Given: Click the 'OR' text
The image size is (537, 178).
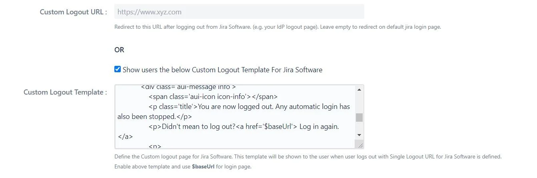Looking at the screenshot, I should [119, 50].
